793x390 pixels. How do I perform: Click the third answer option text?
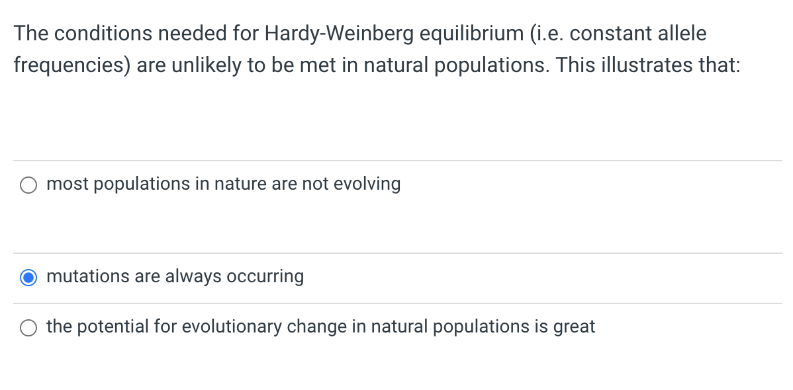[320, 327]
